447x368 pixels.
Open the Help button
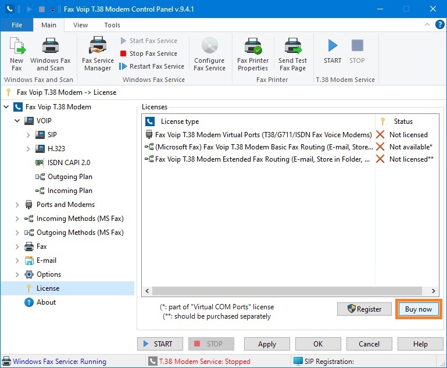(x=420, y=344)
